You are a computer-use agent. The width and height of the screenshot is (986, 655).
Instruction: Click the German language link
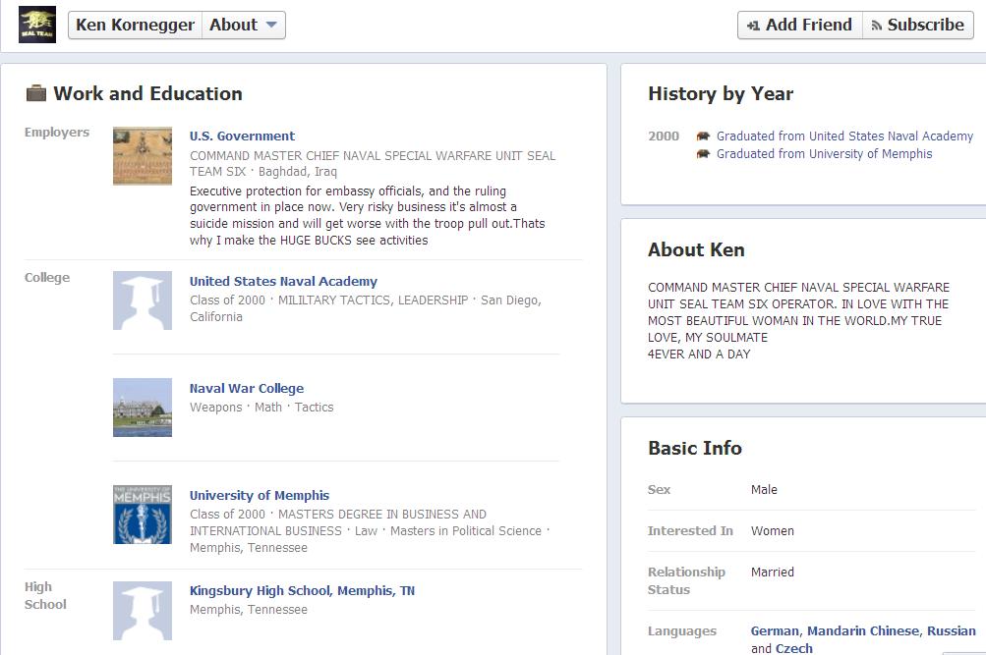[x=775, y=631]
